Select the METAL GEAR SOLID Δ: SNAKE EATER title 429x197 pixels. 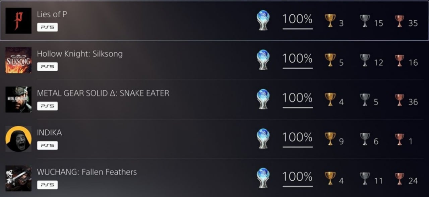[103, 93]
